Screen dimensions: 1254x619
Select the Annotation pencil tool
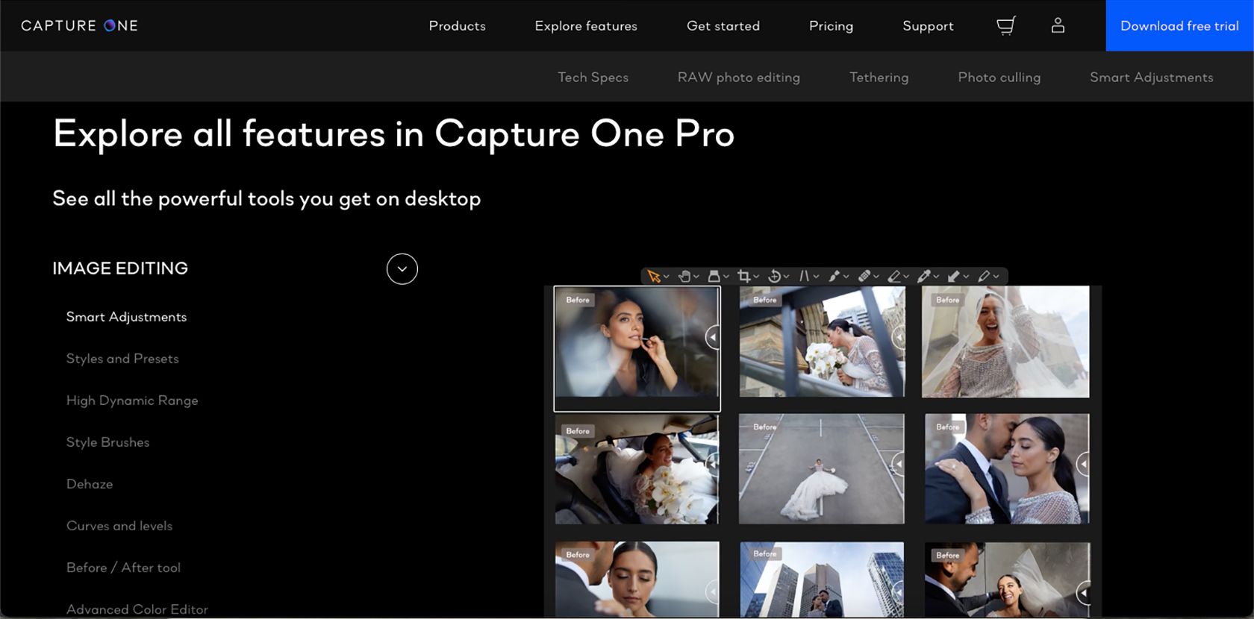click(x=984, y=277)
